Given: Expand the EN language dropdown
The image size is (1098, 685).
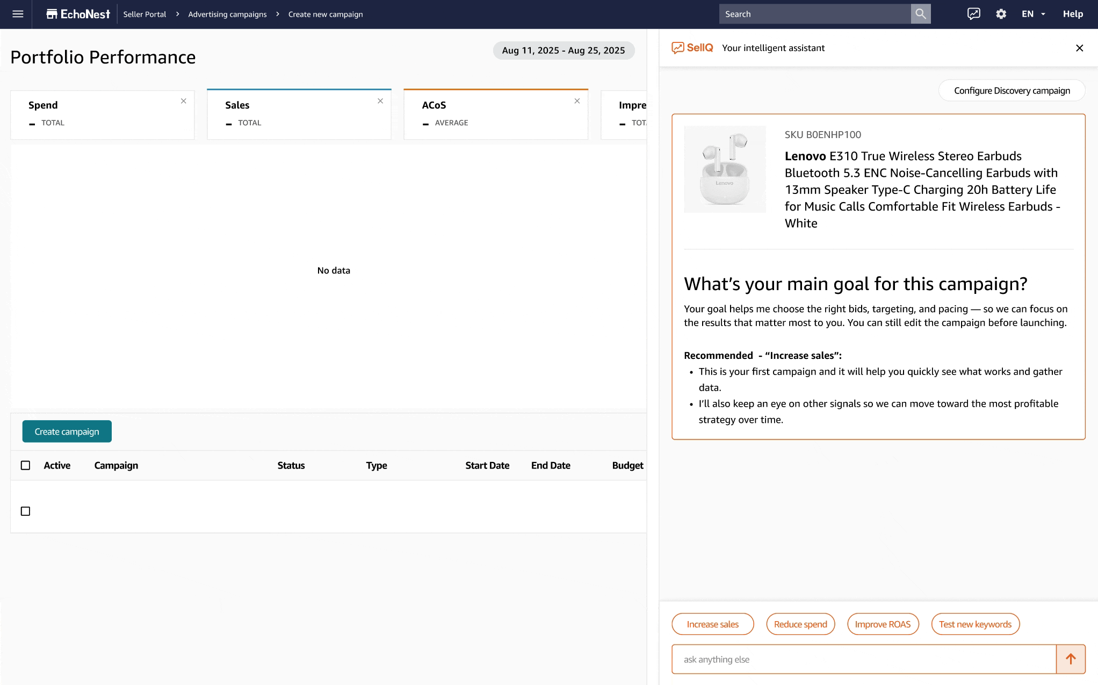Looking at the screenshot, I should pos(1033,14).
